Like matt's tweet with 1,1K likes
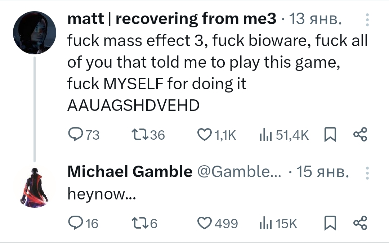The height and width of the screenshot is (243, 389). point(216,135)
